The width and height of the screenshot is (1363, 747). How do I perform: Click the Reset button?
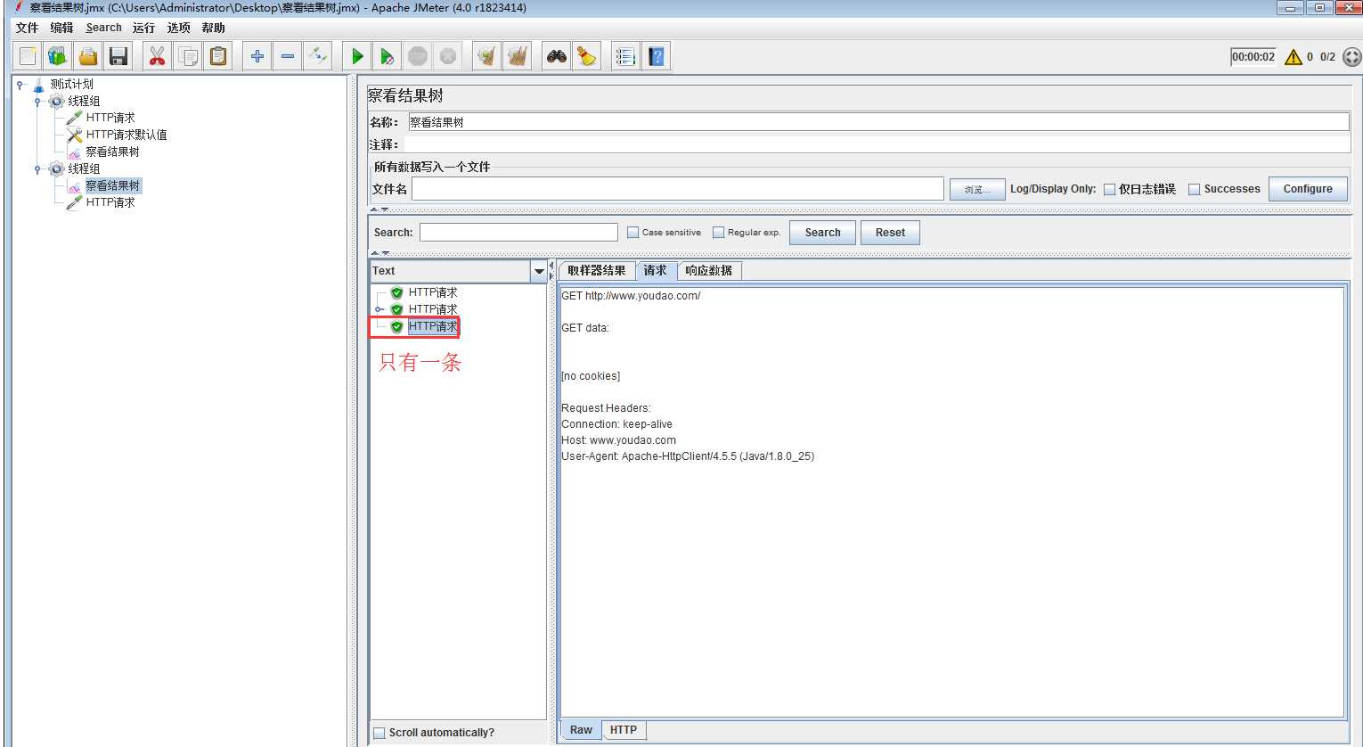[890, 233]
